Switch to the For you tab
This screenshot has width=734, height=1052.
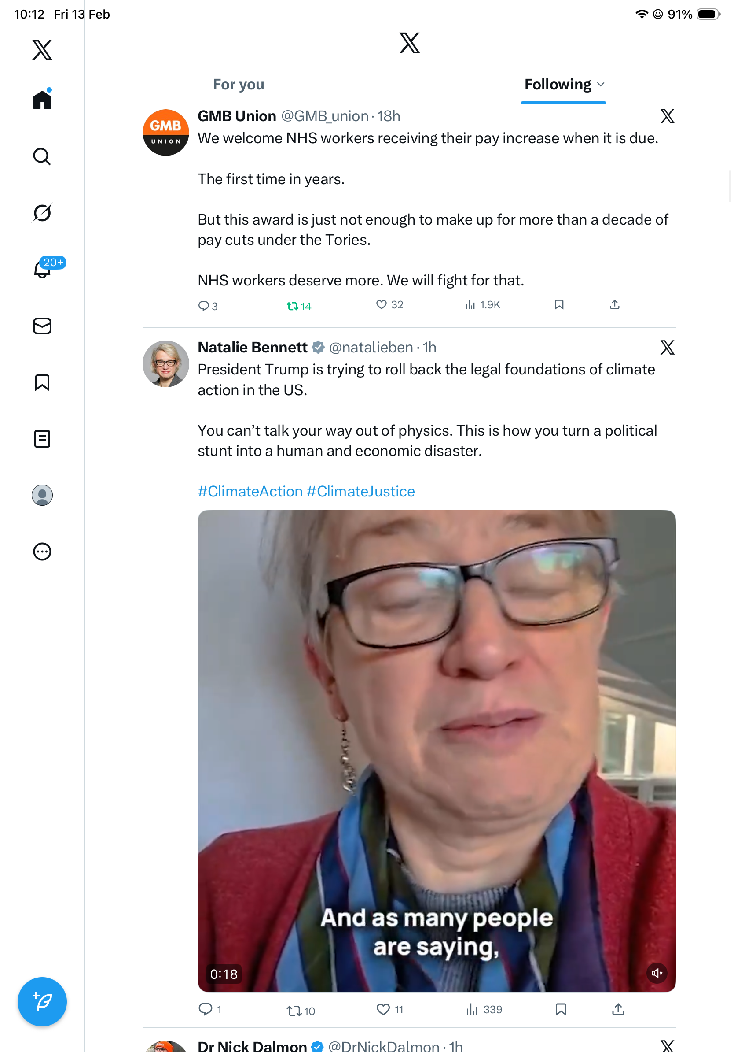click(239, 84)
